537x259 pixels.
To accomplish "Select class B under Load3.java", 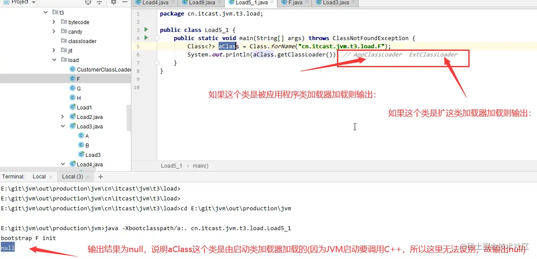I will coord(87,145).
